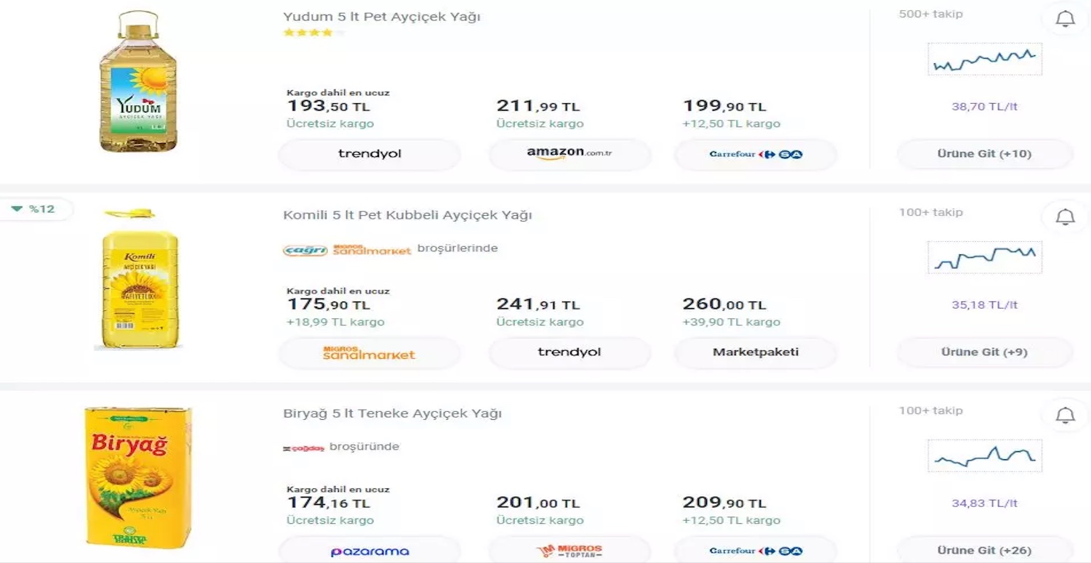Open the trendyol store listing for Yudum oil

pos(369,154)
